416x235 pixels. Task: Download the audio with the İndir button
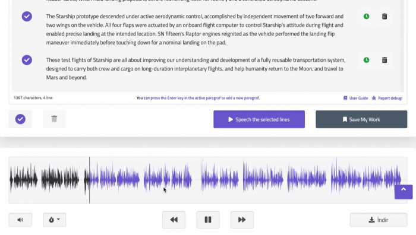coord(379,220)
